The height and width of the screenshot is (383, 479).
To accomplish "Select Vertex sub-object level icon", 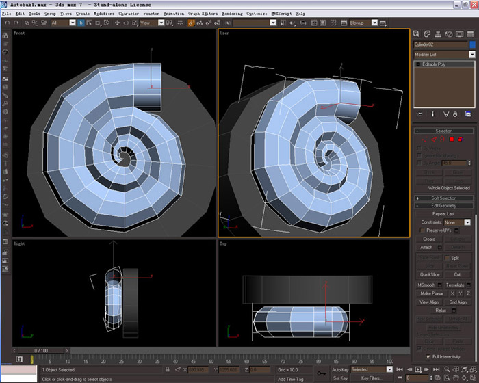I will 425,140.
